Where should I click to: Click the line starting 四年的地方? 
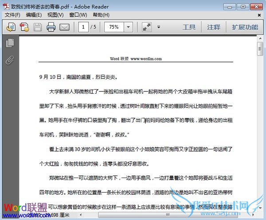(x=136, y=193)
